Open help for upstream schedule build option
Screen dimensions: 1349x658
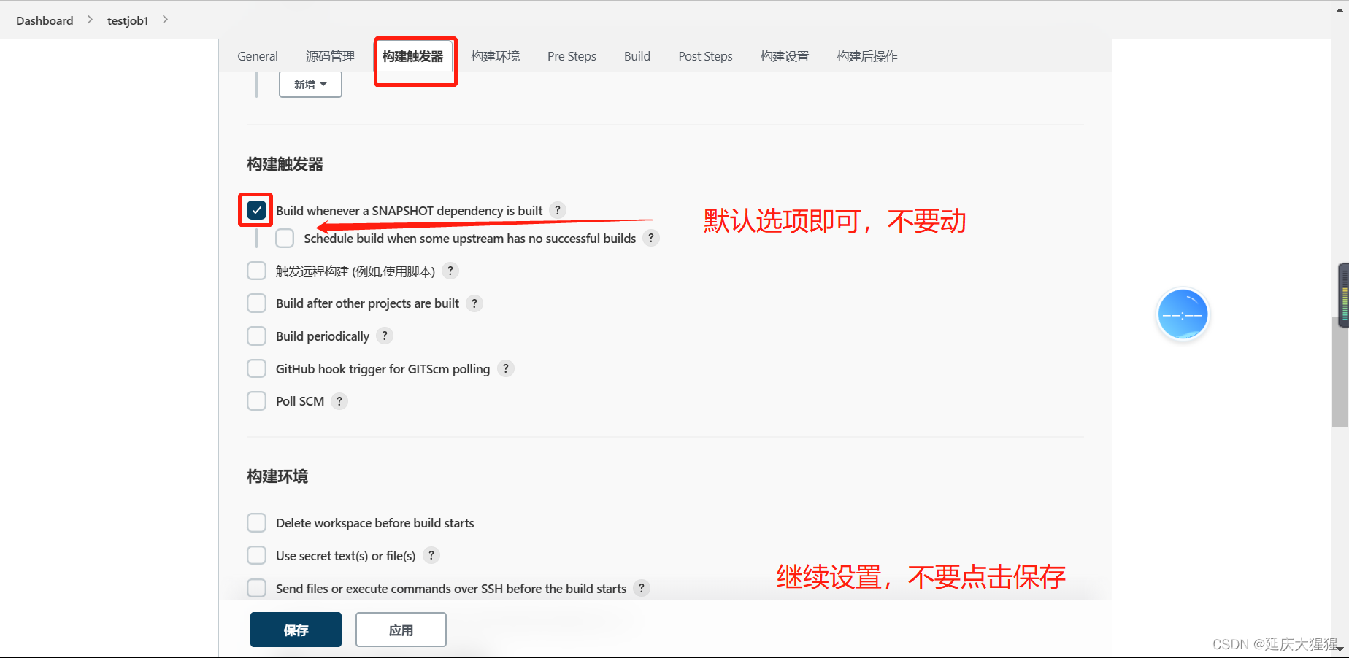point(650,237)
